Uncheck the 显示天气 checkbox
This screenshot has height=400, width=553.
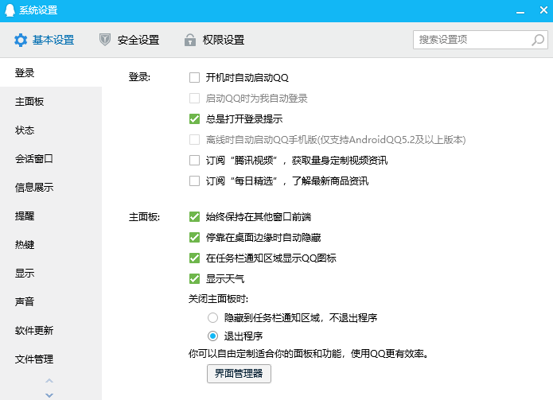click(x=194, y=279)
